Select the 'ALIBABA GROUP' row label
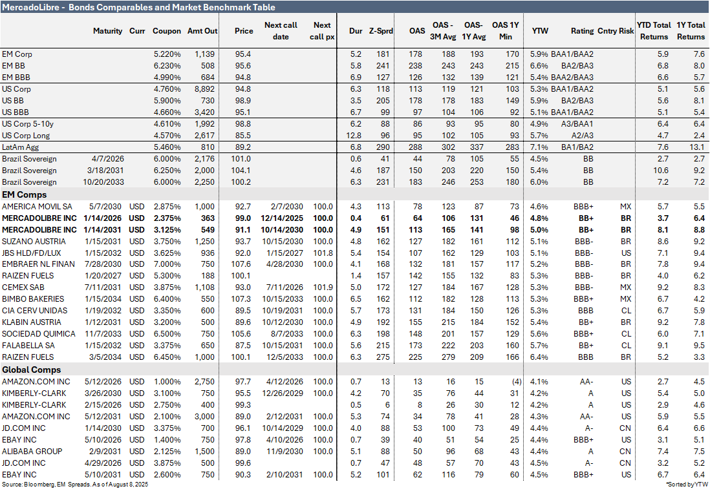This screenshot has width=710, height=491. (x=32, y=452)
